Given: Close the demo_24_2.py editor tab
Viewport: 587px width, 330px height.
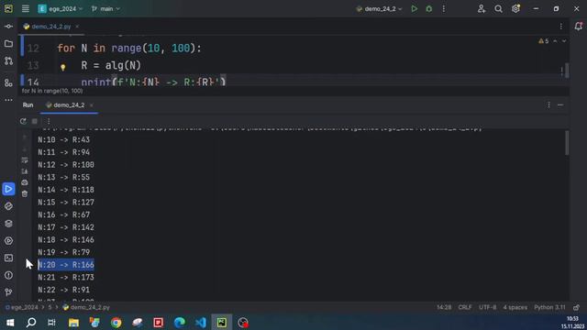Looking at the screenshot, I should 77,27.
